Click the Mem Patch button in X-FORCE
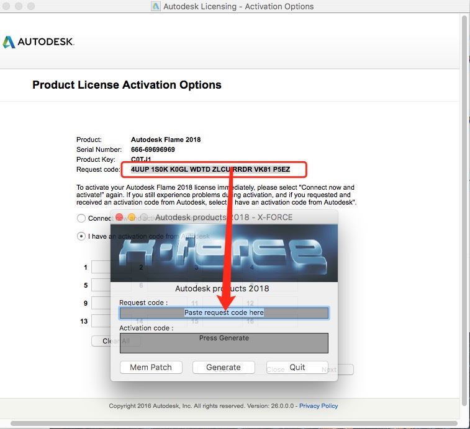 (151, 368)
